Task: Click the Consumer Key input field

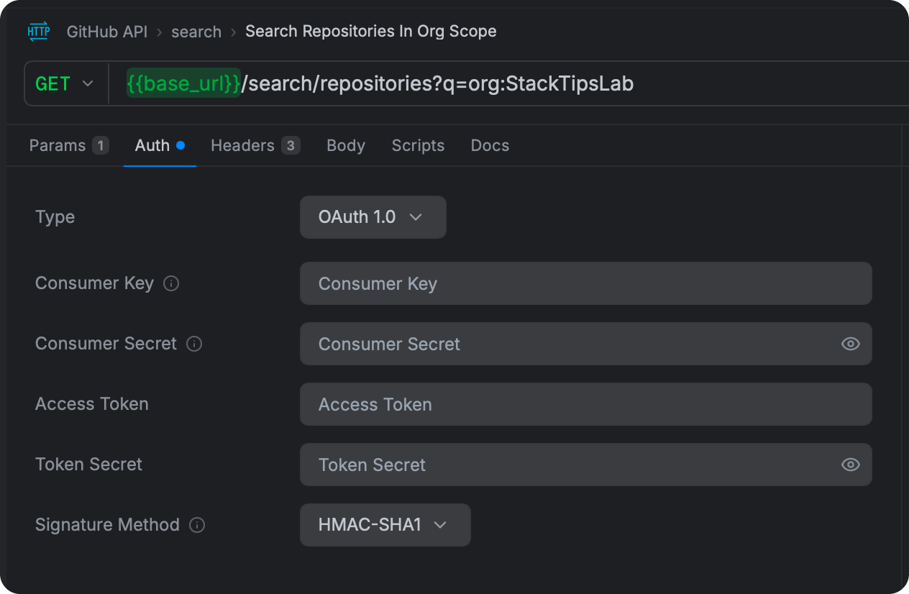Action: pos(586,283)
